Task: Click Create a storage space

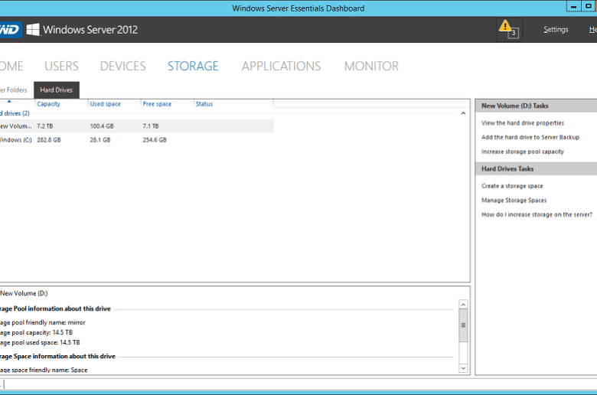Action: 512,186
